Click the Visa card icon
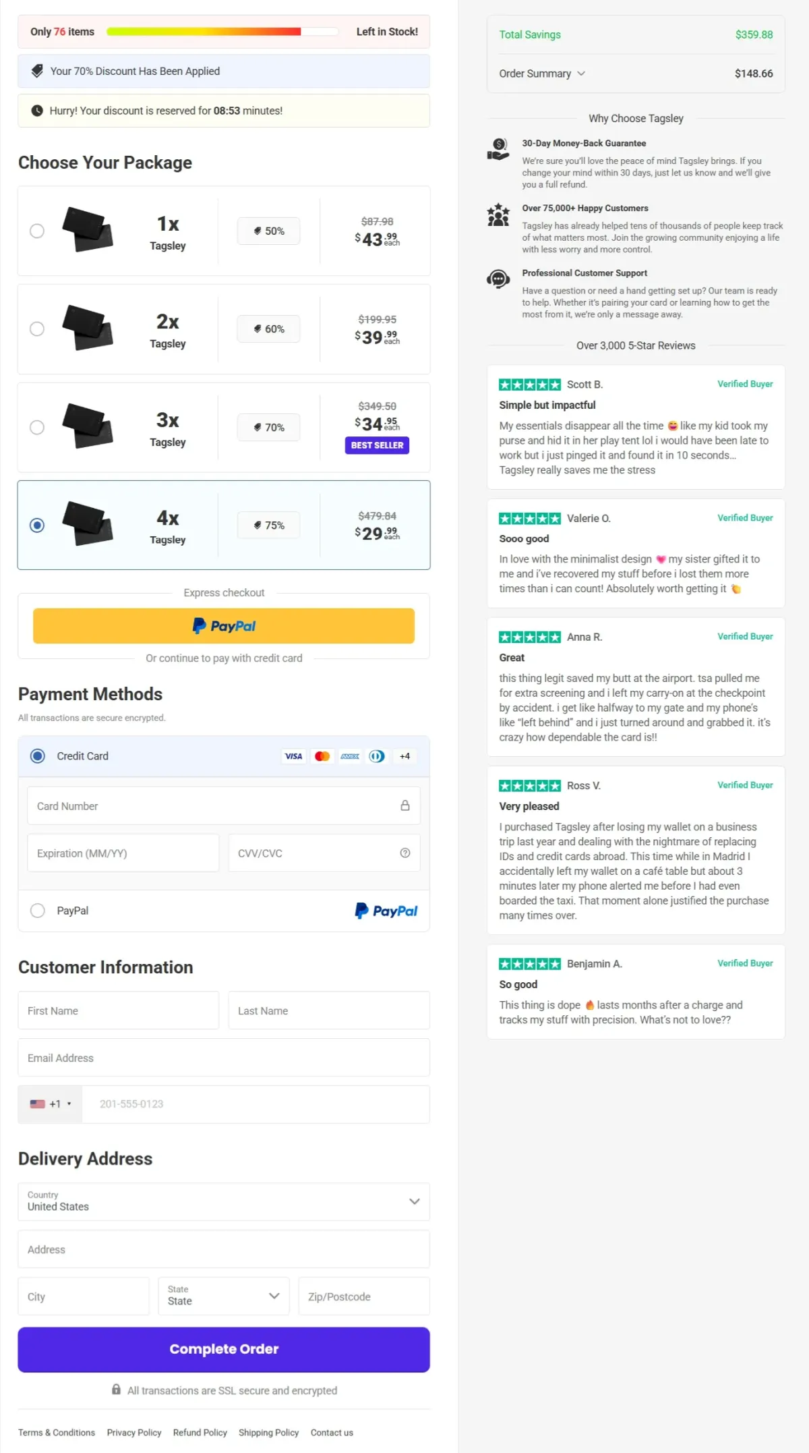The height and width of the screenshot is (1453, 809). pyautogui.click(x=293, y=756)
